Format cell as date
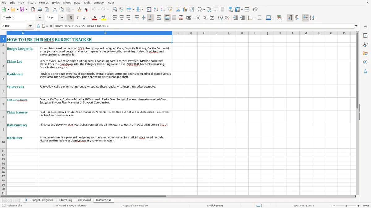The image size is (371, 208). [212, 18]
